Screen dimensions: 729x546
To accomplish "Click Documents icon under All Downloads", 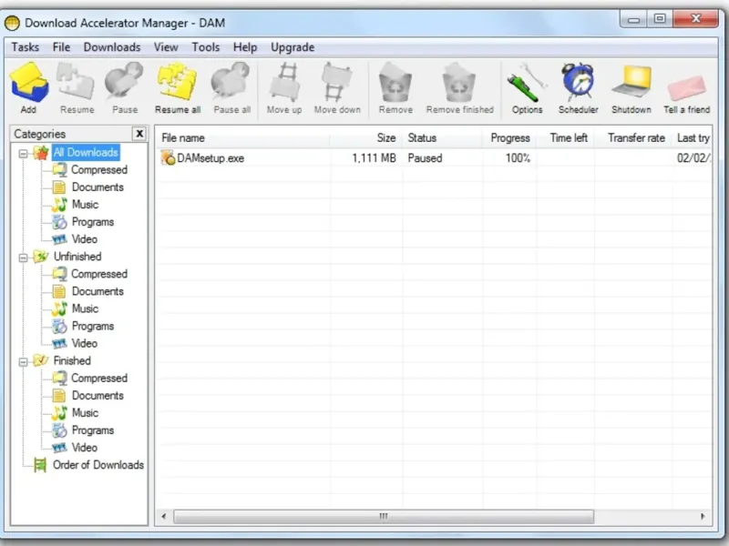I will click(x=59, y=187).
